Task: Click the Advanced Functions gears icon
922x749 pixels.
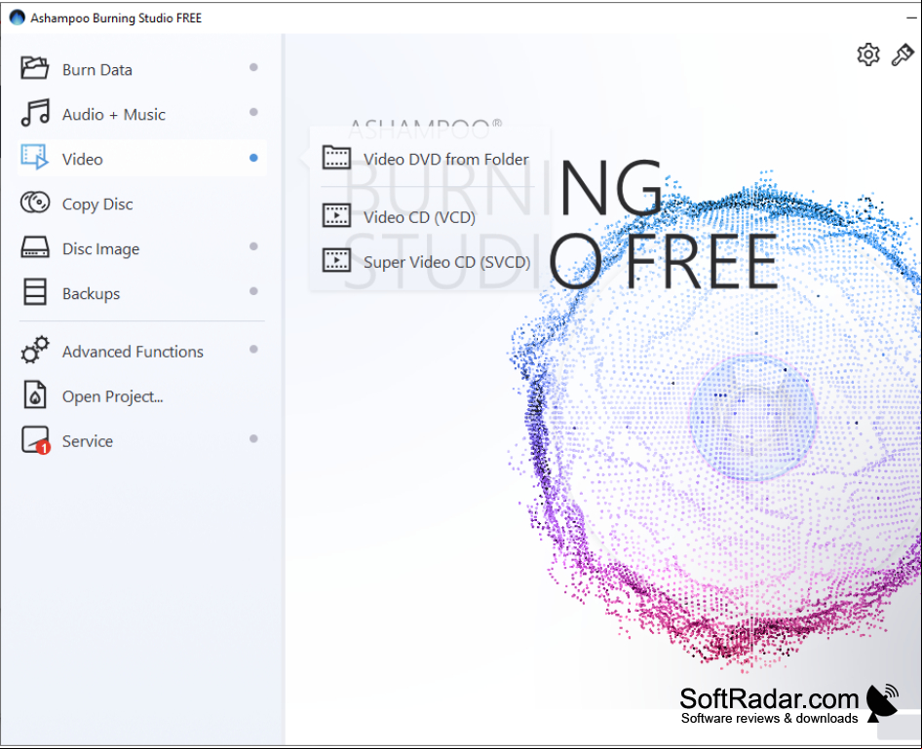Action: 35,350
